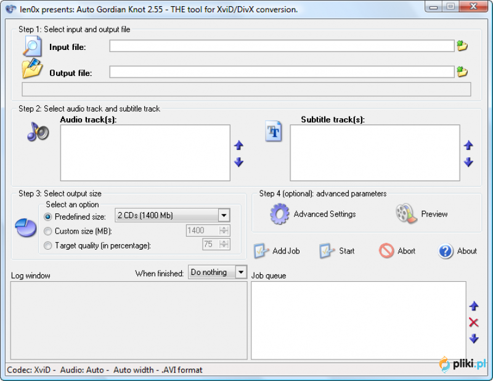
Task: Move selected audio track up
Action: 238,145
